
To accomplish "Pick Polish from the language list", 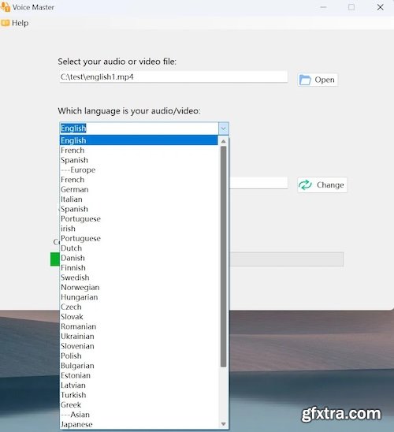I will (x=139, y=356).
